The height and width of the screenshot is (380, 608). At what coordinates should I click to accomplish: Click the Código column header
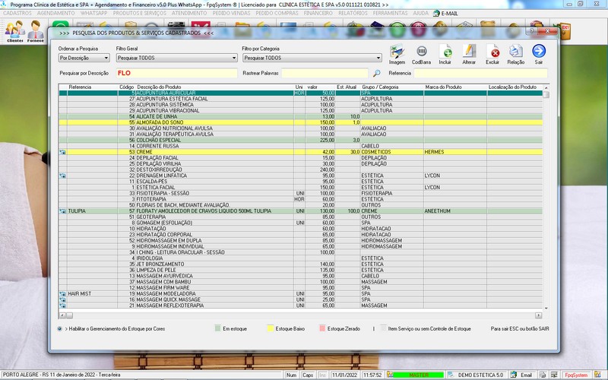tap(126, 87)
